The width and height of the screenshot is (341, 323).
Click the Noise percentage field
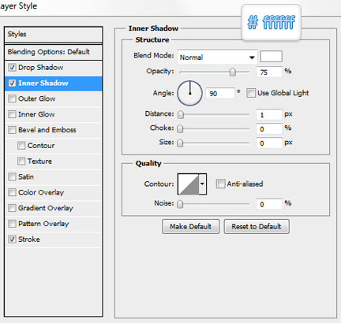tap(269, 204)
